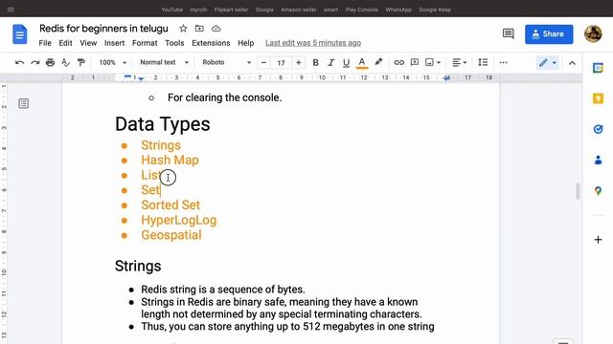Open the editing mode pencil dropdown
Viewport: 613px width, 344px height.
coord(547,62)
